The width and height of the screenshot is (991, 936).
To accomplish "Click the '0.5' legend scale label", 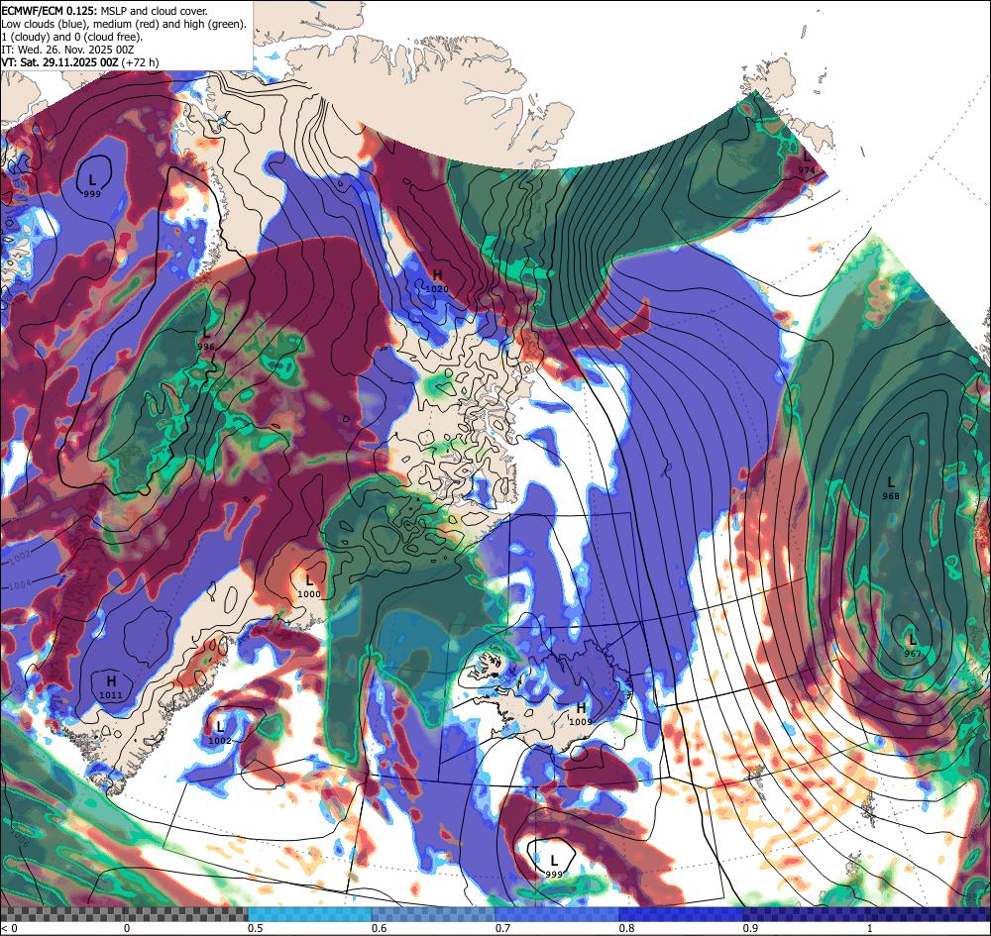I will pos(256,928).
